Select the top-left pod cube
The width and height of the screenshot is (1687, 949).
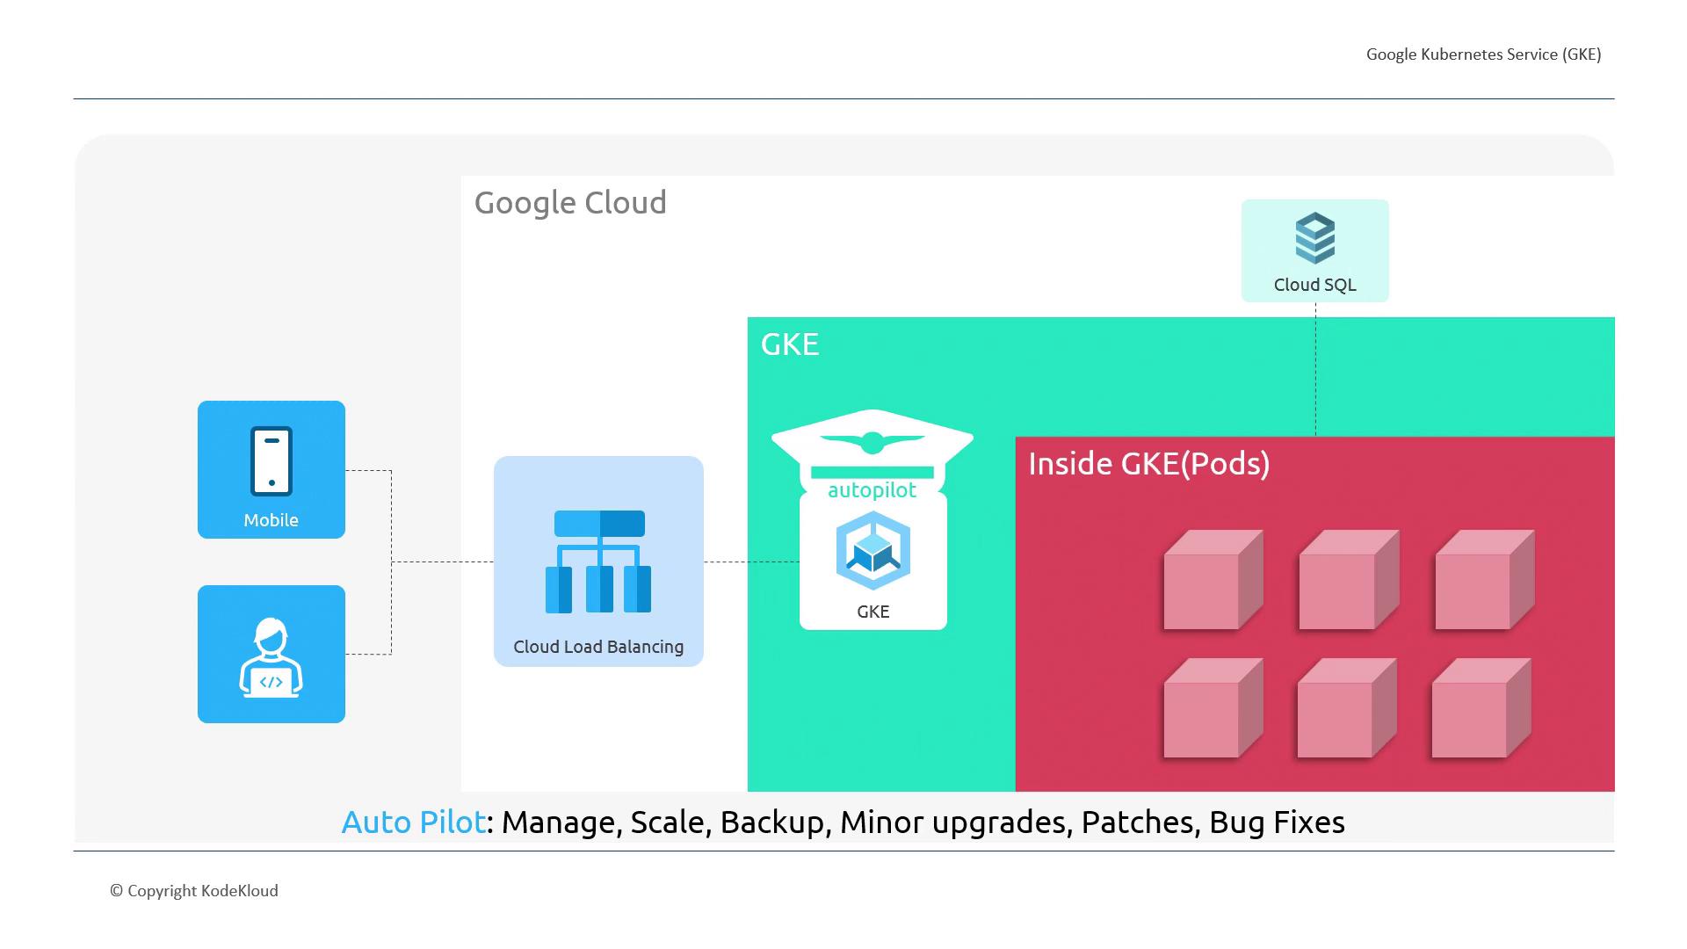(x=1213, y=580)
